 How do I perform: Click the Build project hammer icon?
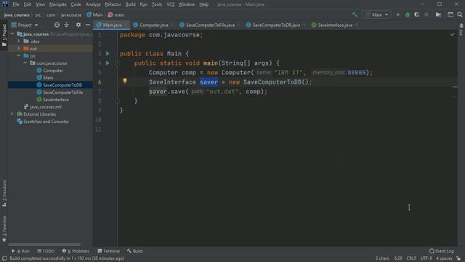pos(355,15)
